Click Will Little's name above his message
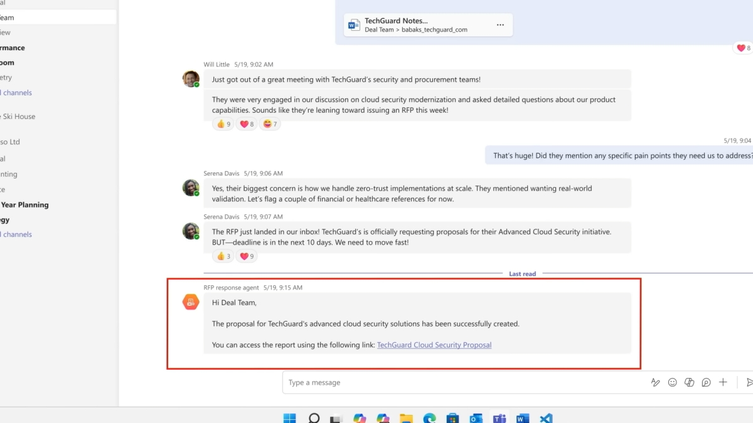 click(x=216, y=65)
